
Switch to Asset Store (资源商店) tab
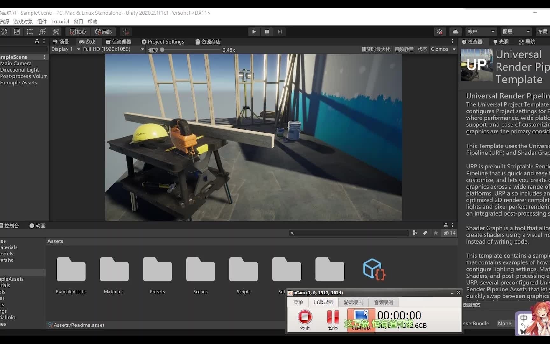[x=208, y=42]
